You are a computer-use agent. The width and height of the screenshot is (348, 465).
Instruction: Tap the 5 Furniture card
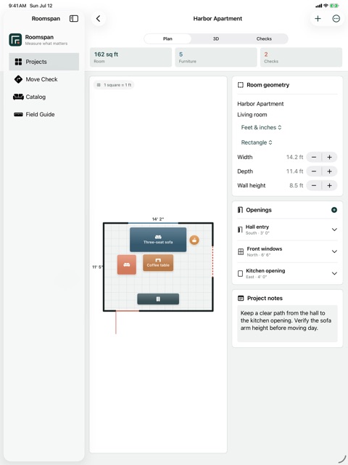tap(216, 57)
